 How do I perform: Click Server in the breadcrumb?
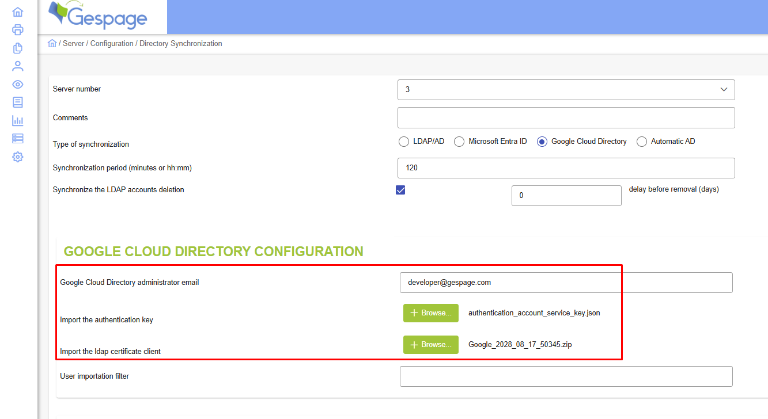pyautogui.click(x=73, y=43)
